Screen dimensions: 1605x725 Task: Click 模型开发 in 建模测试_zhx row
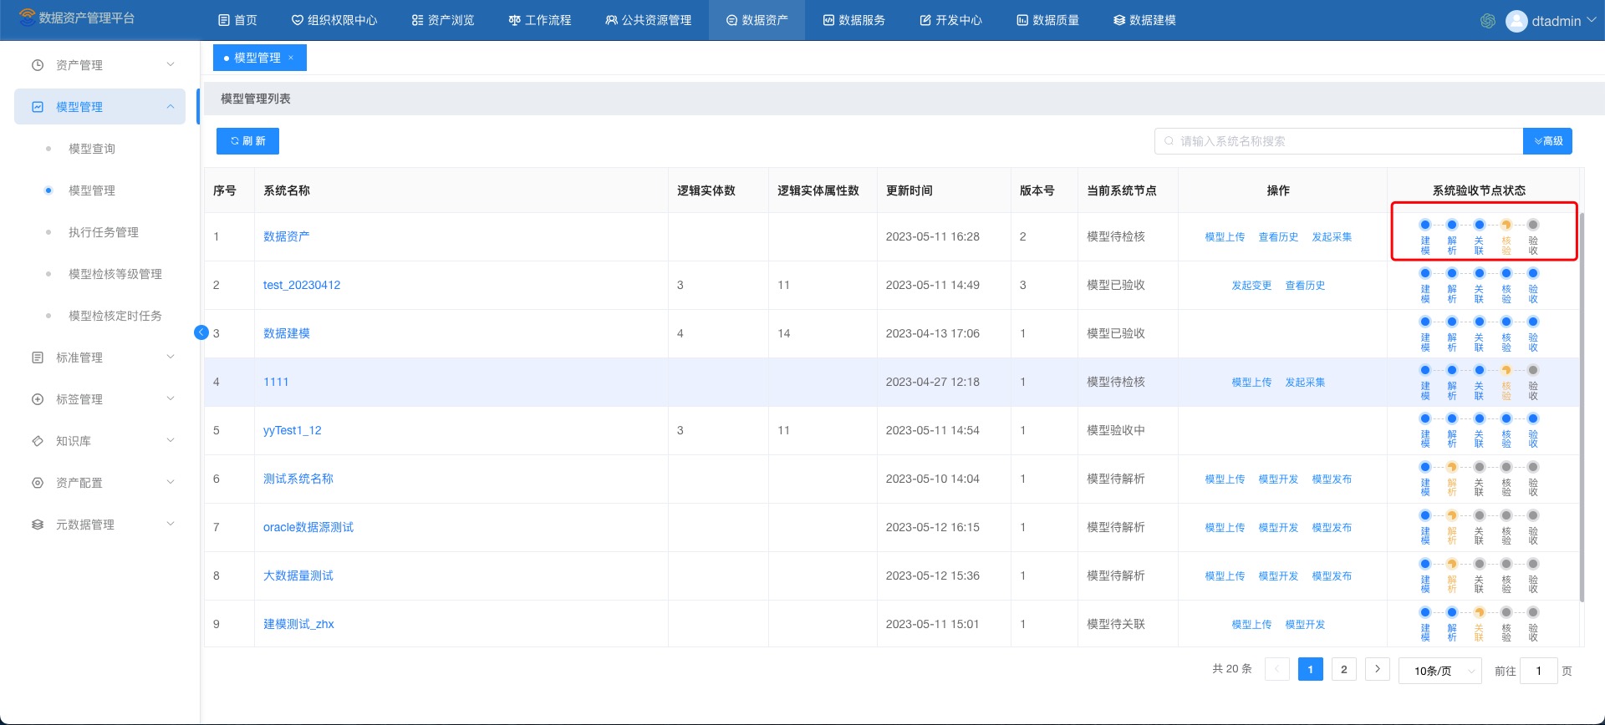(1305, 625)
